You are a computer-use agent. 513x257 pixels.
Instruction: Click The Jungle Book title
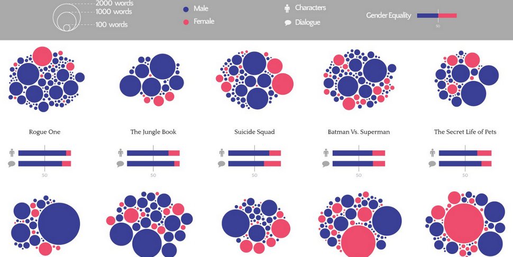click(x=153, y=132)
